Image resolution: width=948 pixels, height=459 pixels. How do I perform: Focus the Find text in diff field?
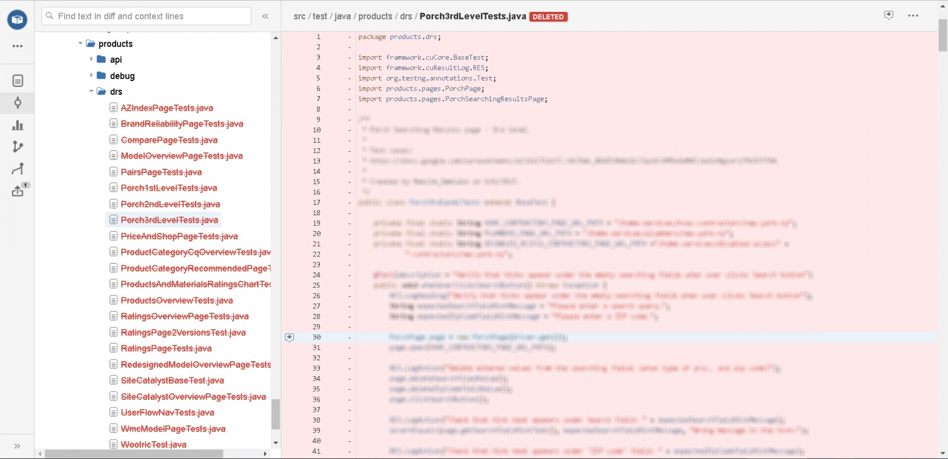click(146, 16)
